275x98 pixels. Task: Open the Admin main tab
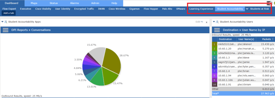(x=95, y=3)
